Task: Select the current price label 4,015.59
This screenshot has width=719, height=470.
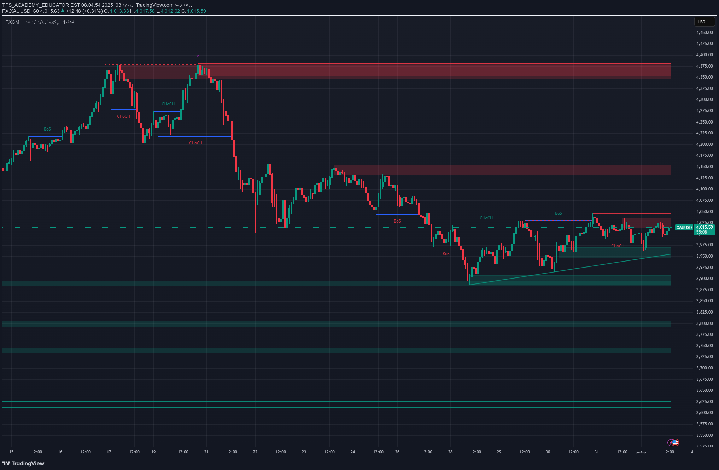Action: point(704,227)
